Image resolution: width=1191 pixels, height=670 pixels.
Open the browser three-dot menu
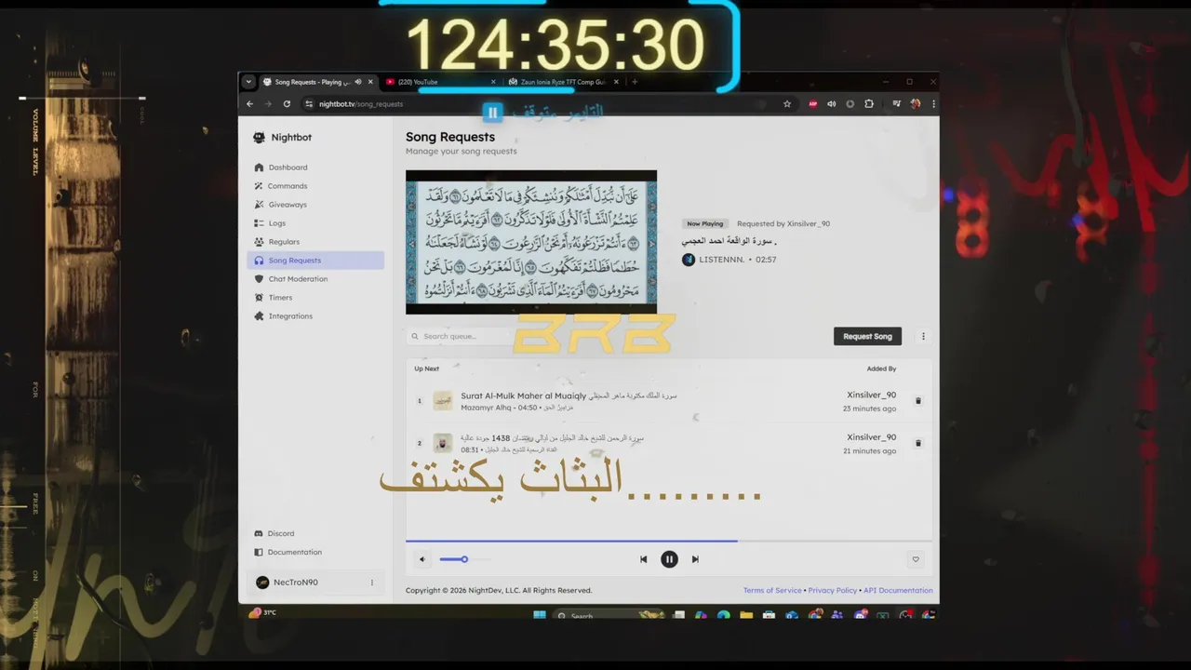(x=933, y=104)
